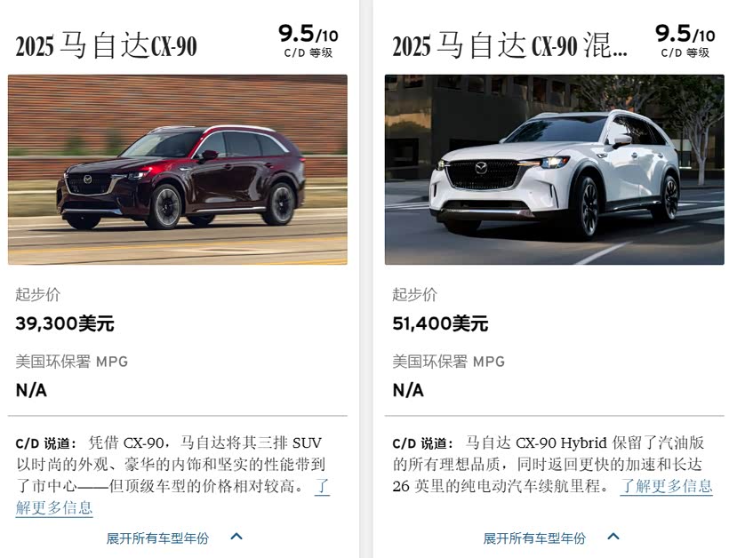Collapse 展开所有车型年份 on the CX-90 card
The height and width of the screenshot is (558, 729).
(x=157, y=538)
